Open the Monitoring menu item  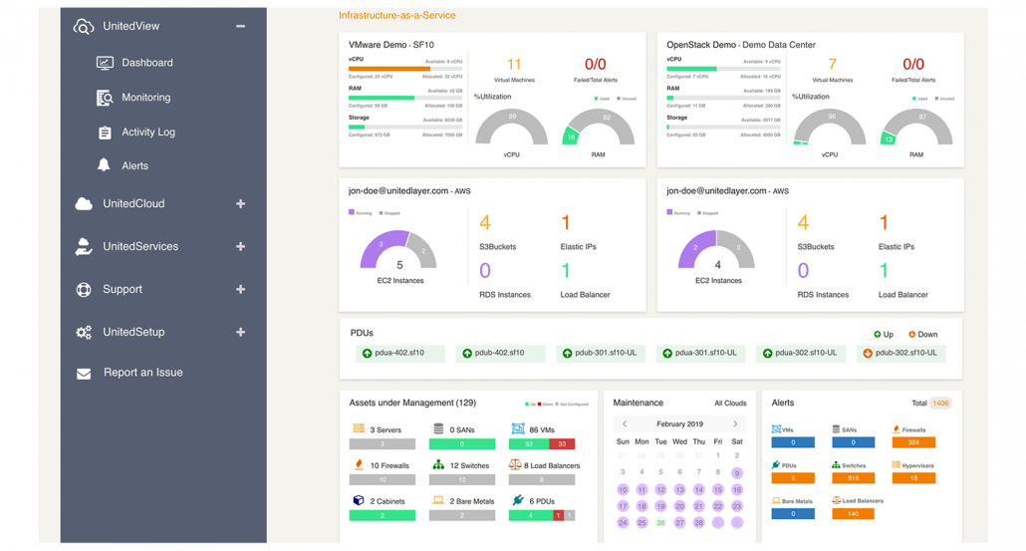click(145, 98)
